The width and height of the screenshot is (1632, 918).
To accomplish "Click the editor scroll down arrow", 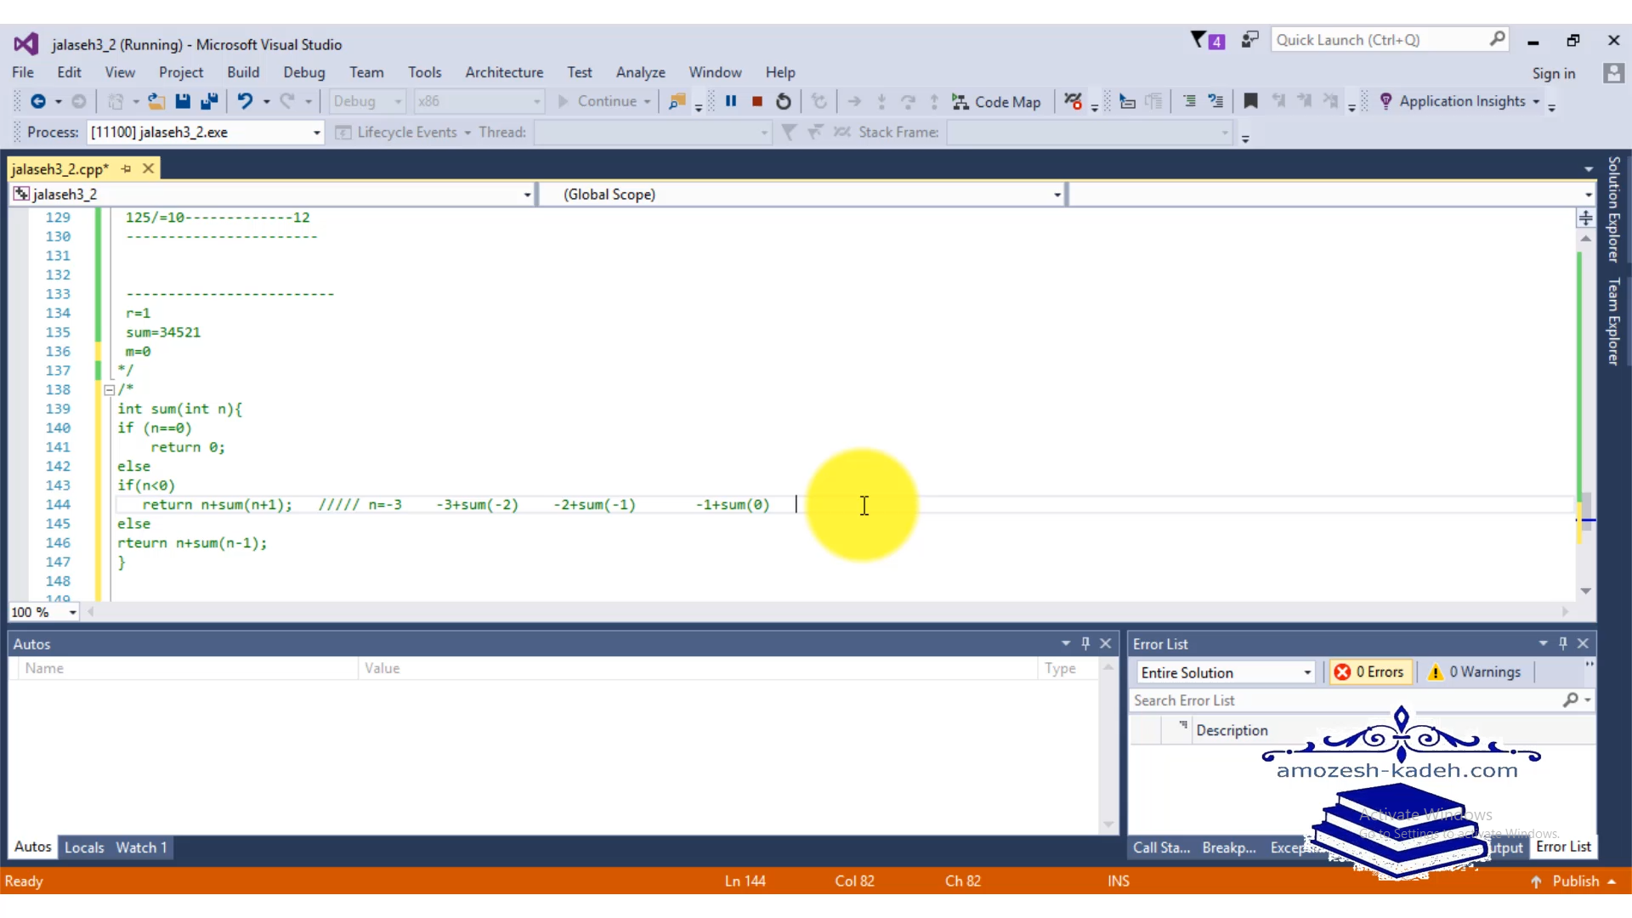I will point(1586,591).
